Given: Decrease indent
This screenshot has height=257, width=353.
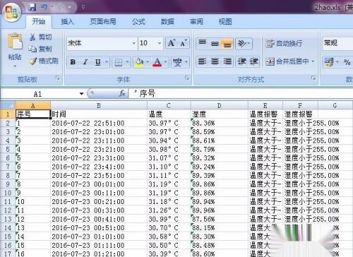Looking at the screenshot, I should [241, 61].
